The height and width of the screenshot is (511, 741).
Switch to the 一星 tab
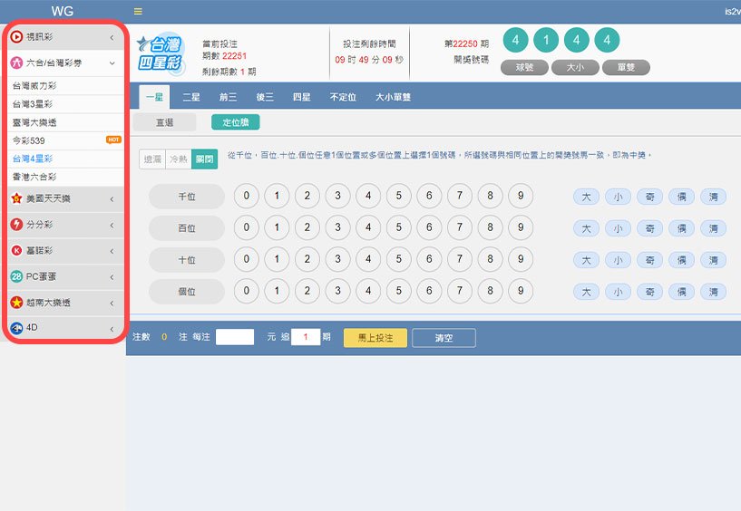[154, 97]
